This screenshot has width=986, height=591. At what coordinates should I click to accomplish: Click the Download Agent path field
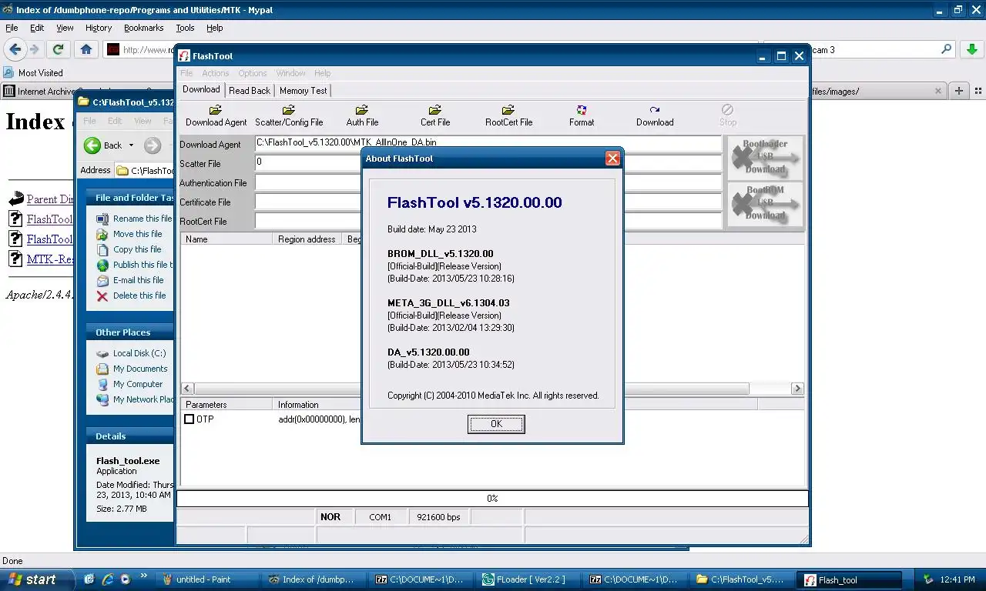[x=488, y=143]
